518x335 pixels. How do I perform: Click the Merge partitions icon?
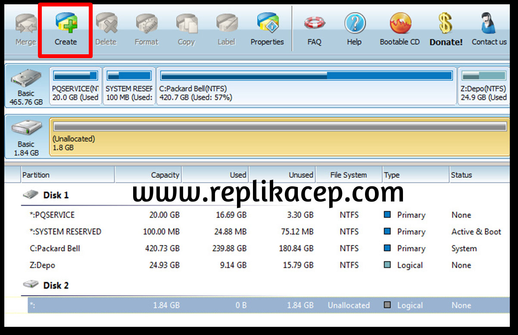pyautogui.click(x=25, y=28)
